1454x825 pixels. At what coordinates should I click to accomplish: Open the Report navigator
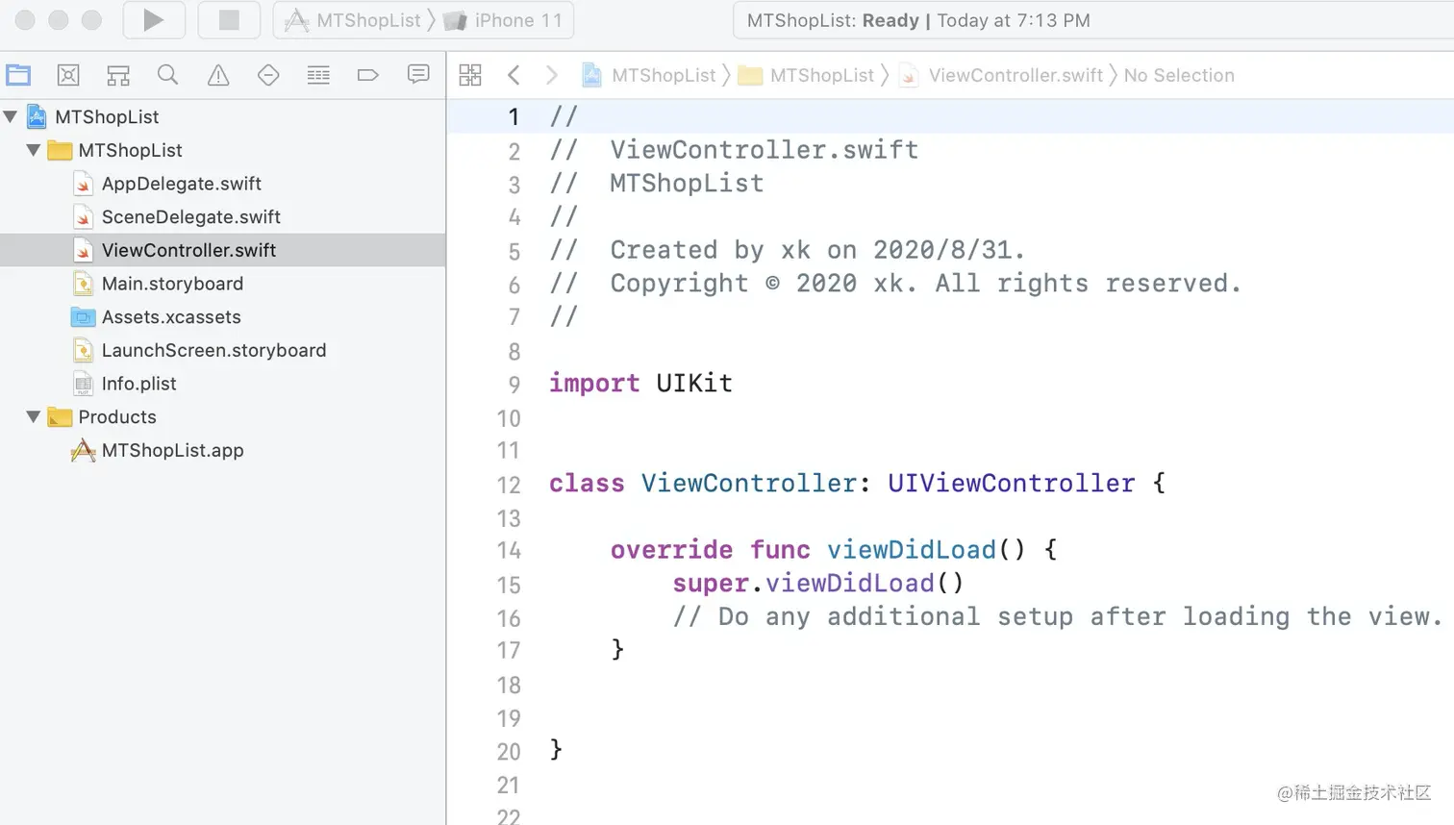pyautogui.click(x=418, y=75)
